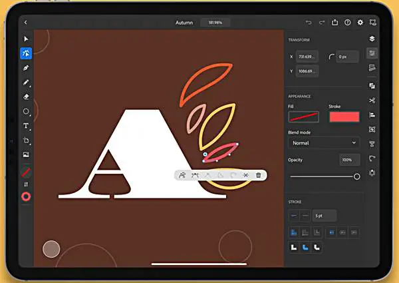Click the top-right canvas view icon
The image size is (399, 283).
tap(373, 23)
